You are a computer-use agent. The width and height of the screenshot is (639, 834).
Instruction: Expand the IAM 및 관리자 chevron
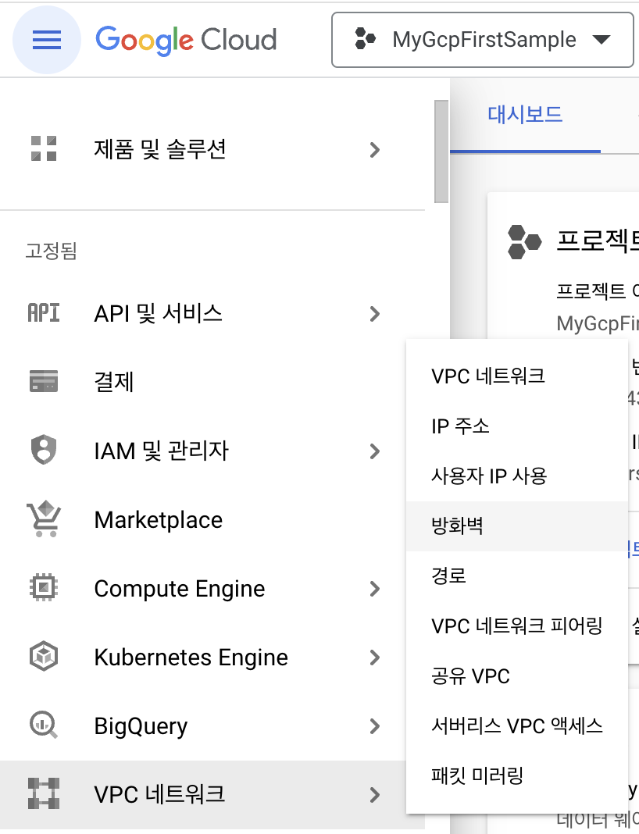[374, 451]
